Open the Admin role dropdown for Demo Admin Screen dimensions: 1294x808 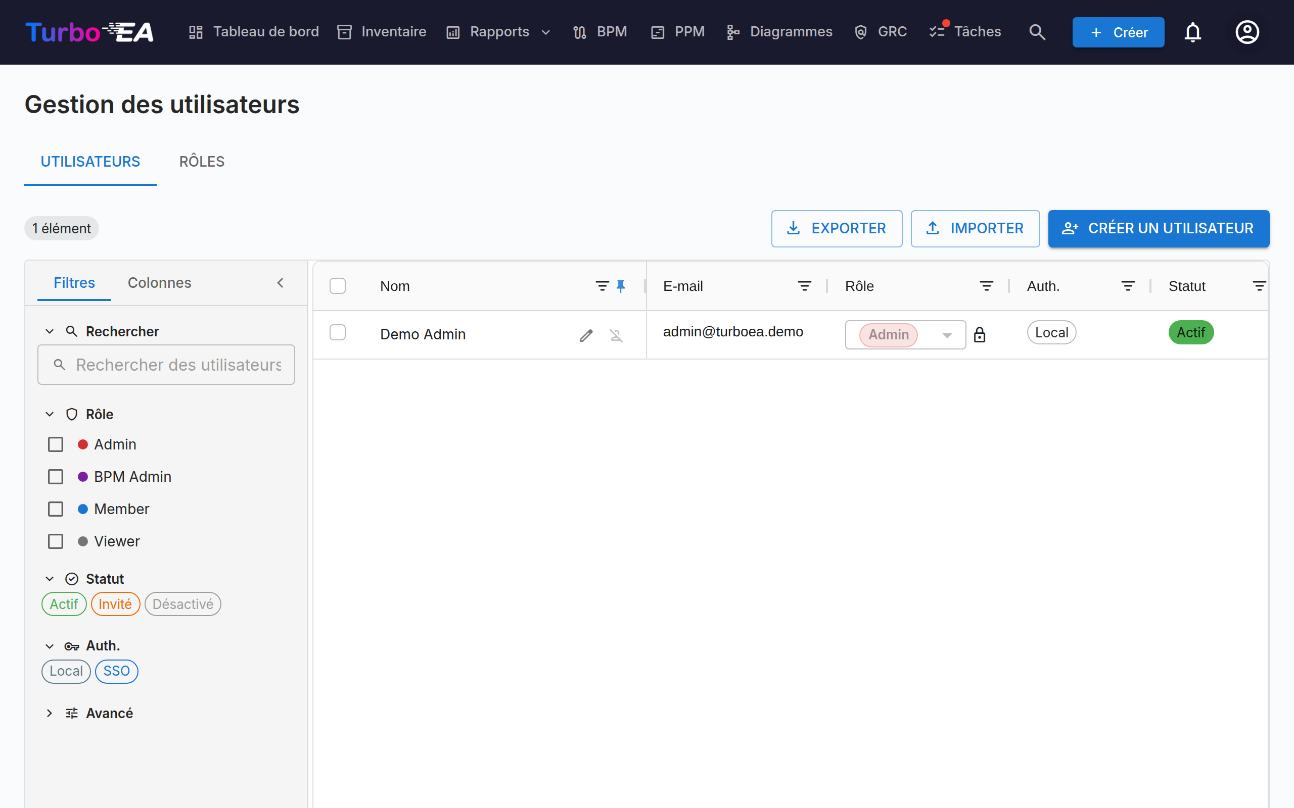(905, 334)
